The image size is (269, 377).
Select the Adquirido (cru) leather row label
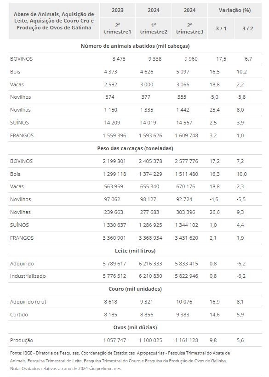[x=28, y=302]
